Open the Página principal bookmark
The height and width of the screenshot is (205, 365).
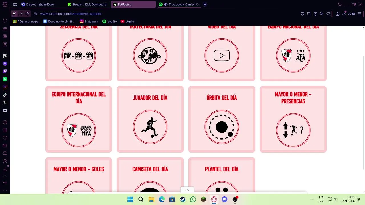[x=26, y=22]
